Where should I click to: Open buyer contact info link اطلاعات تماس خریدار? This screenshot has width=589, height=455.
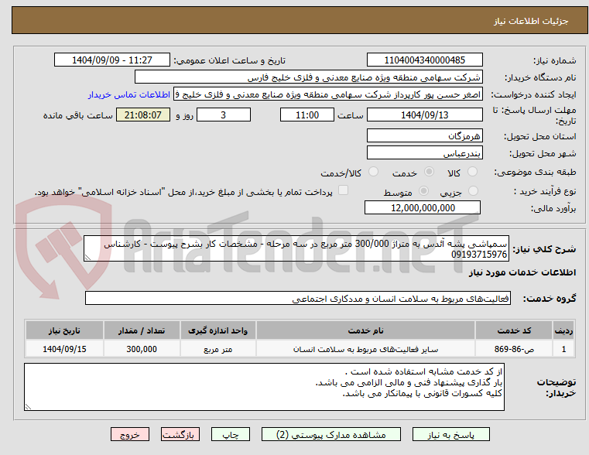pyautogui.click(x=129, y=94)
